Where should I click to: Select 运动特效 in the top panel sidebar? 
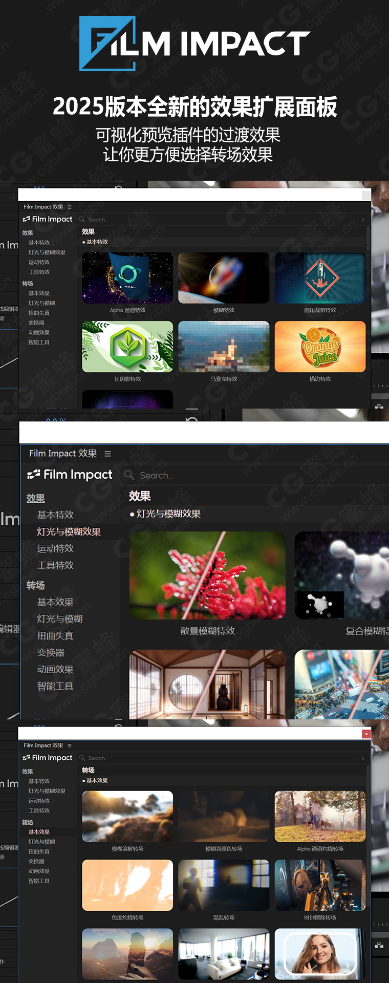coord(39,262)
